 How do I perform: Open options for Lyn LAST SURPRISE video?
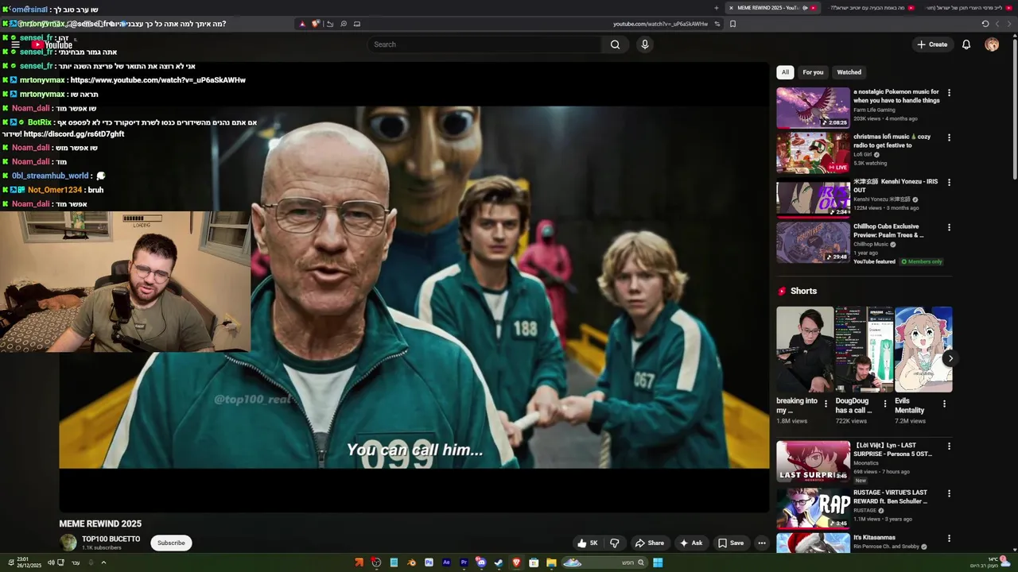[949, 446]
